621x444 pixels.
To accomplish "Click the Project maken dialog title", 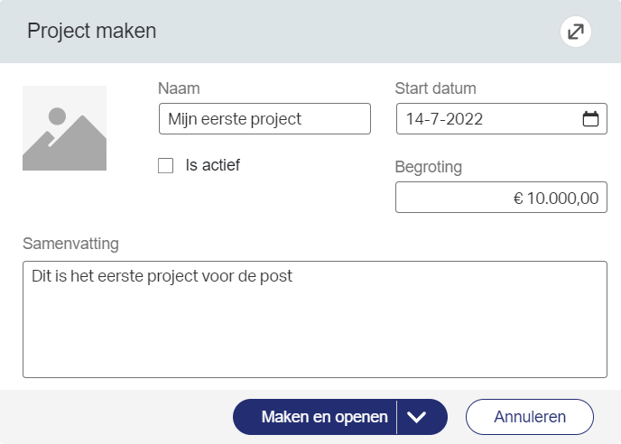I will [x=92, y=32].
